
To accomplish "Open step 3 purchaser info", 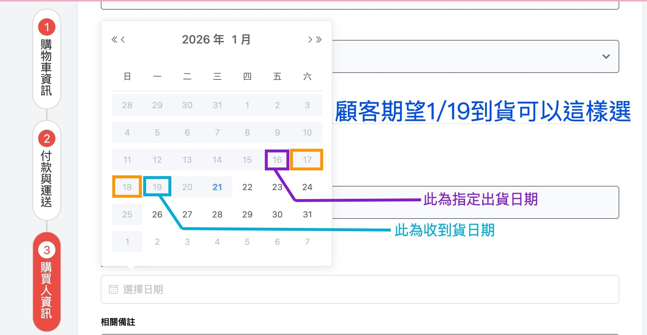I will coord(47,281).
